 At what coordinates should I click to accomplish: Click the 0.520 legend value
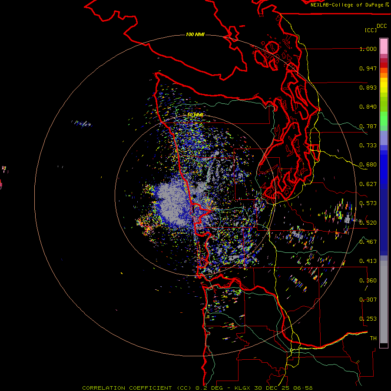(x=368, y=223)
